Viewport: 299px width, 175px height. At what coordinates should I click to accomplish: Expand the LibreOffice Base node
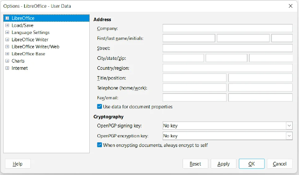[x=7, y=54]
